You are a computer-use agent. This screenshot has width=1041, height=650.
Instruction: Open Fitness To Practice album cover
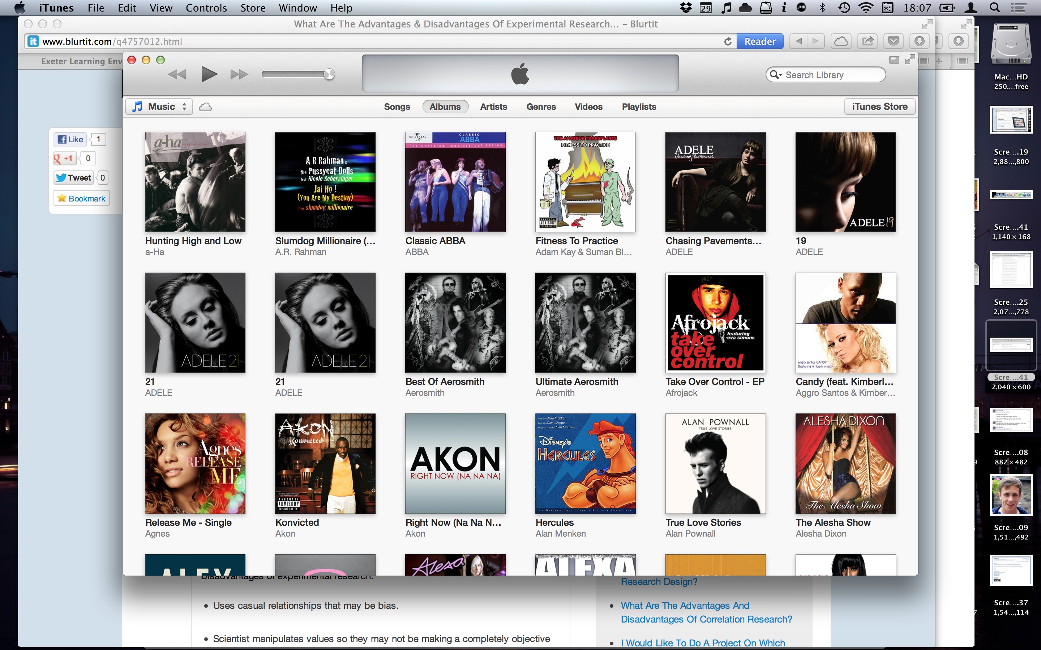[586, 182]
